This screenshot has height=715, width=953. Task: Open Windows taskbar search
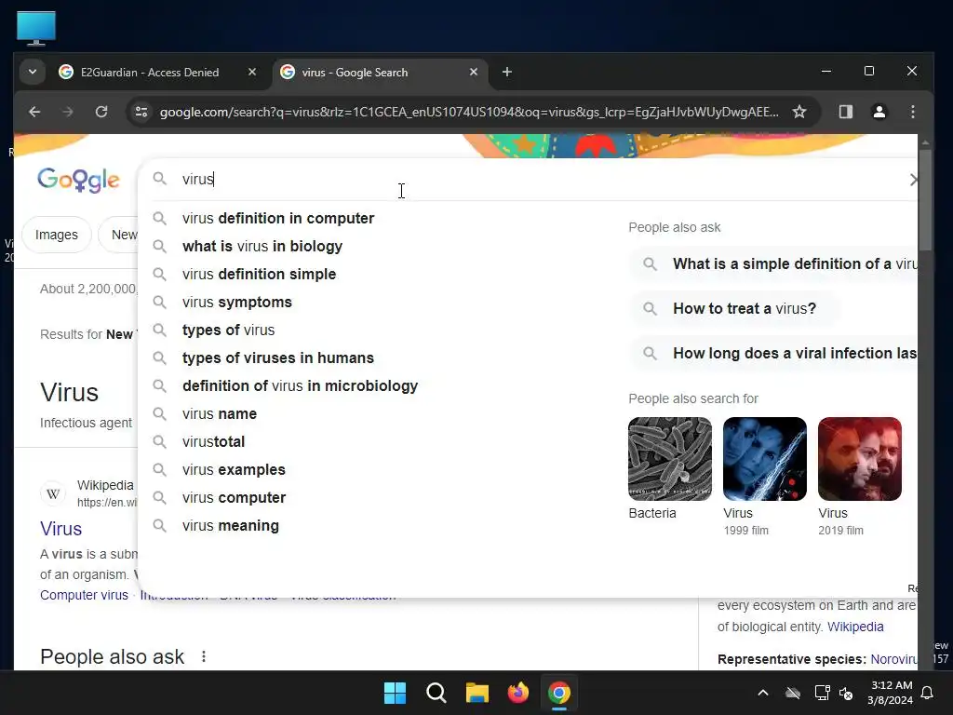coord(436,693)
